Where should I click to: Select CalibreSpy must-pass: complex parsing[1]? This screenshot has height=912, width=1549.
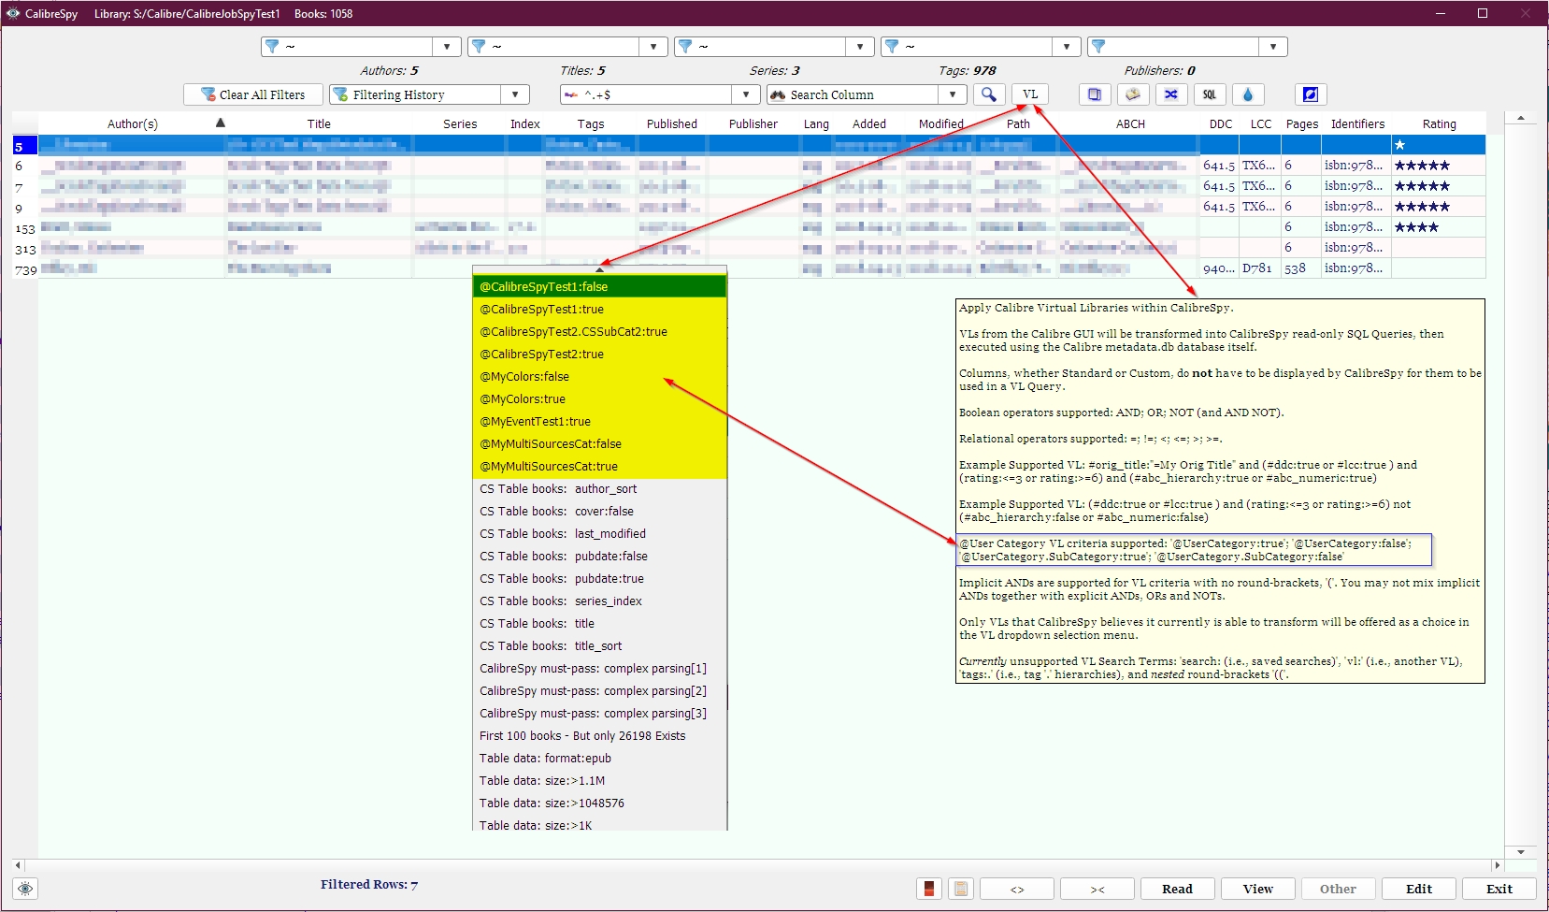600,669
